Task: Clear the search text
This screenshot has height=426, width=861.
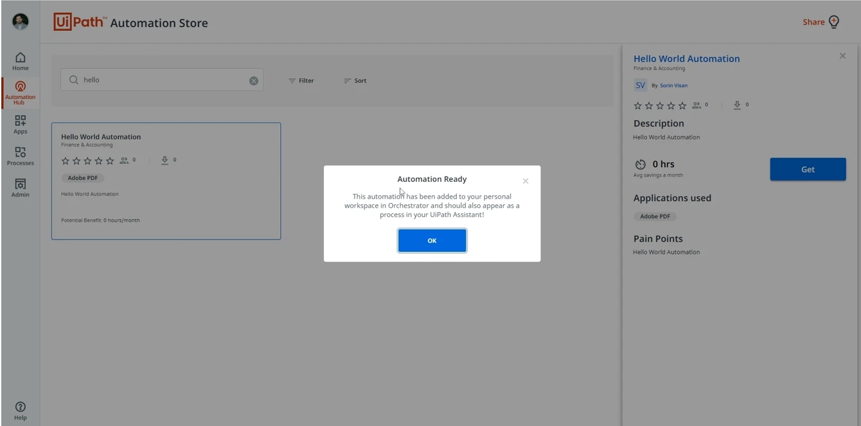Action: click(254, 80)
